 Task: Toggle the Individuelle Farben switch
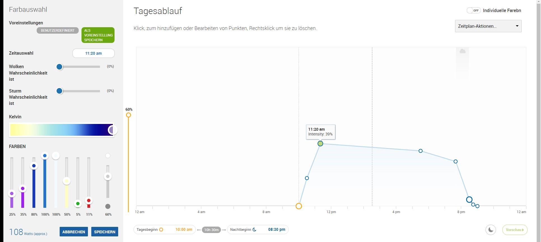(474, 10)
